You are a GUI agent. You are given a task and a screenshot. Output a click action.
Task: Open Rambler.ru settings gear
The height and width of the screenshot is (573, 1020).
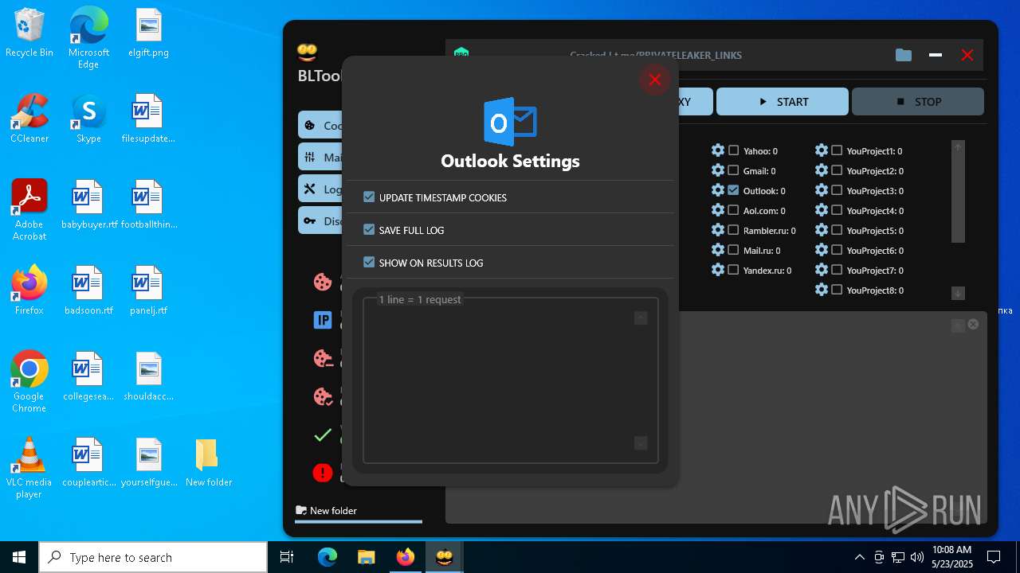[718, 230]
